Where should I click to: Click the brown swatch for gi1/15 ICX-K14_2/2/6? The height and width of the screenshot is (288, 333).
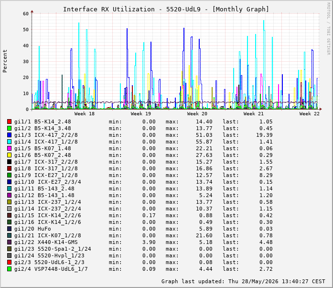(9, 215)
